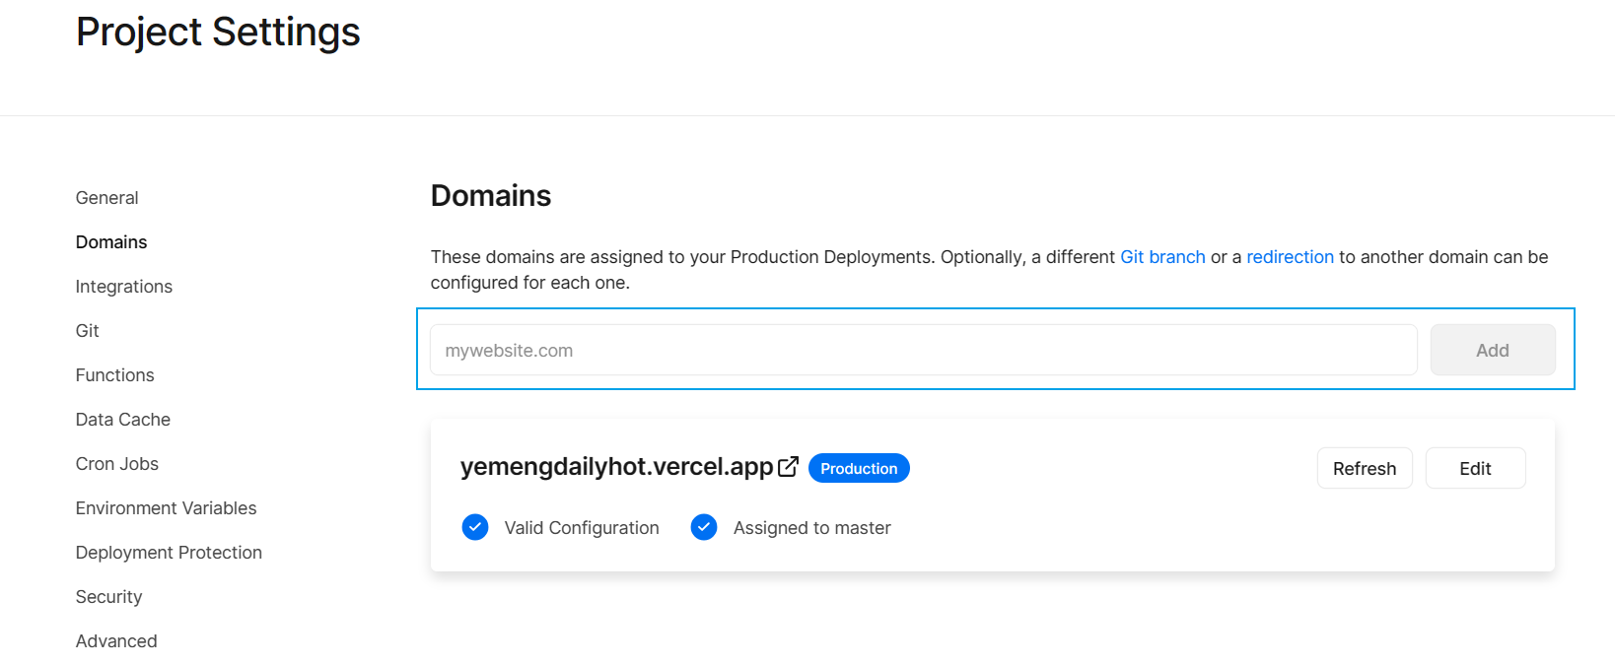Follow the redirection link
Image resolution: width=1615 pixels, height=665 pixels.
pyautogui.click(x=1290, y=257)
